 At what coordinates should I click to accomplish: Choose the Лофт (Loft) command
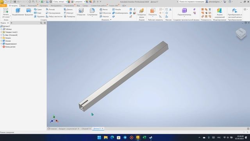click(38, 13)
